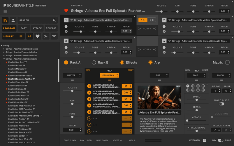Toggle the BETA switch above the Time dropdown
Image resolution: width=234 pixels, height=146 pixels.
pos(196,70)
